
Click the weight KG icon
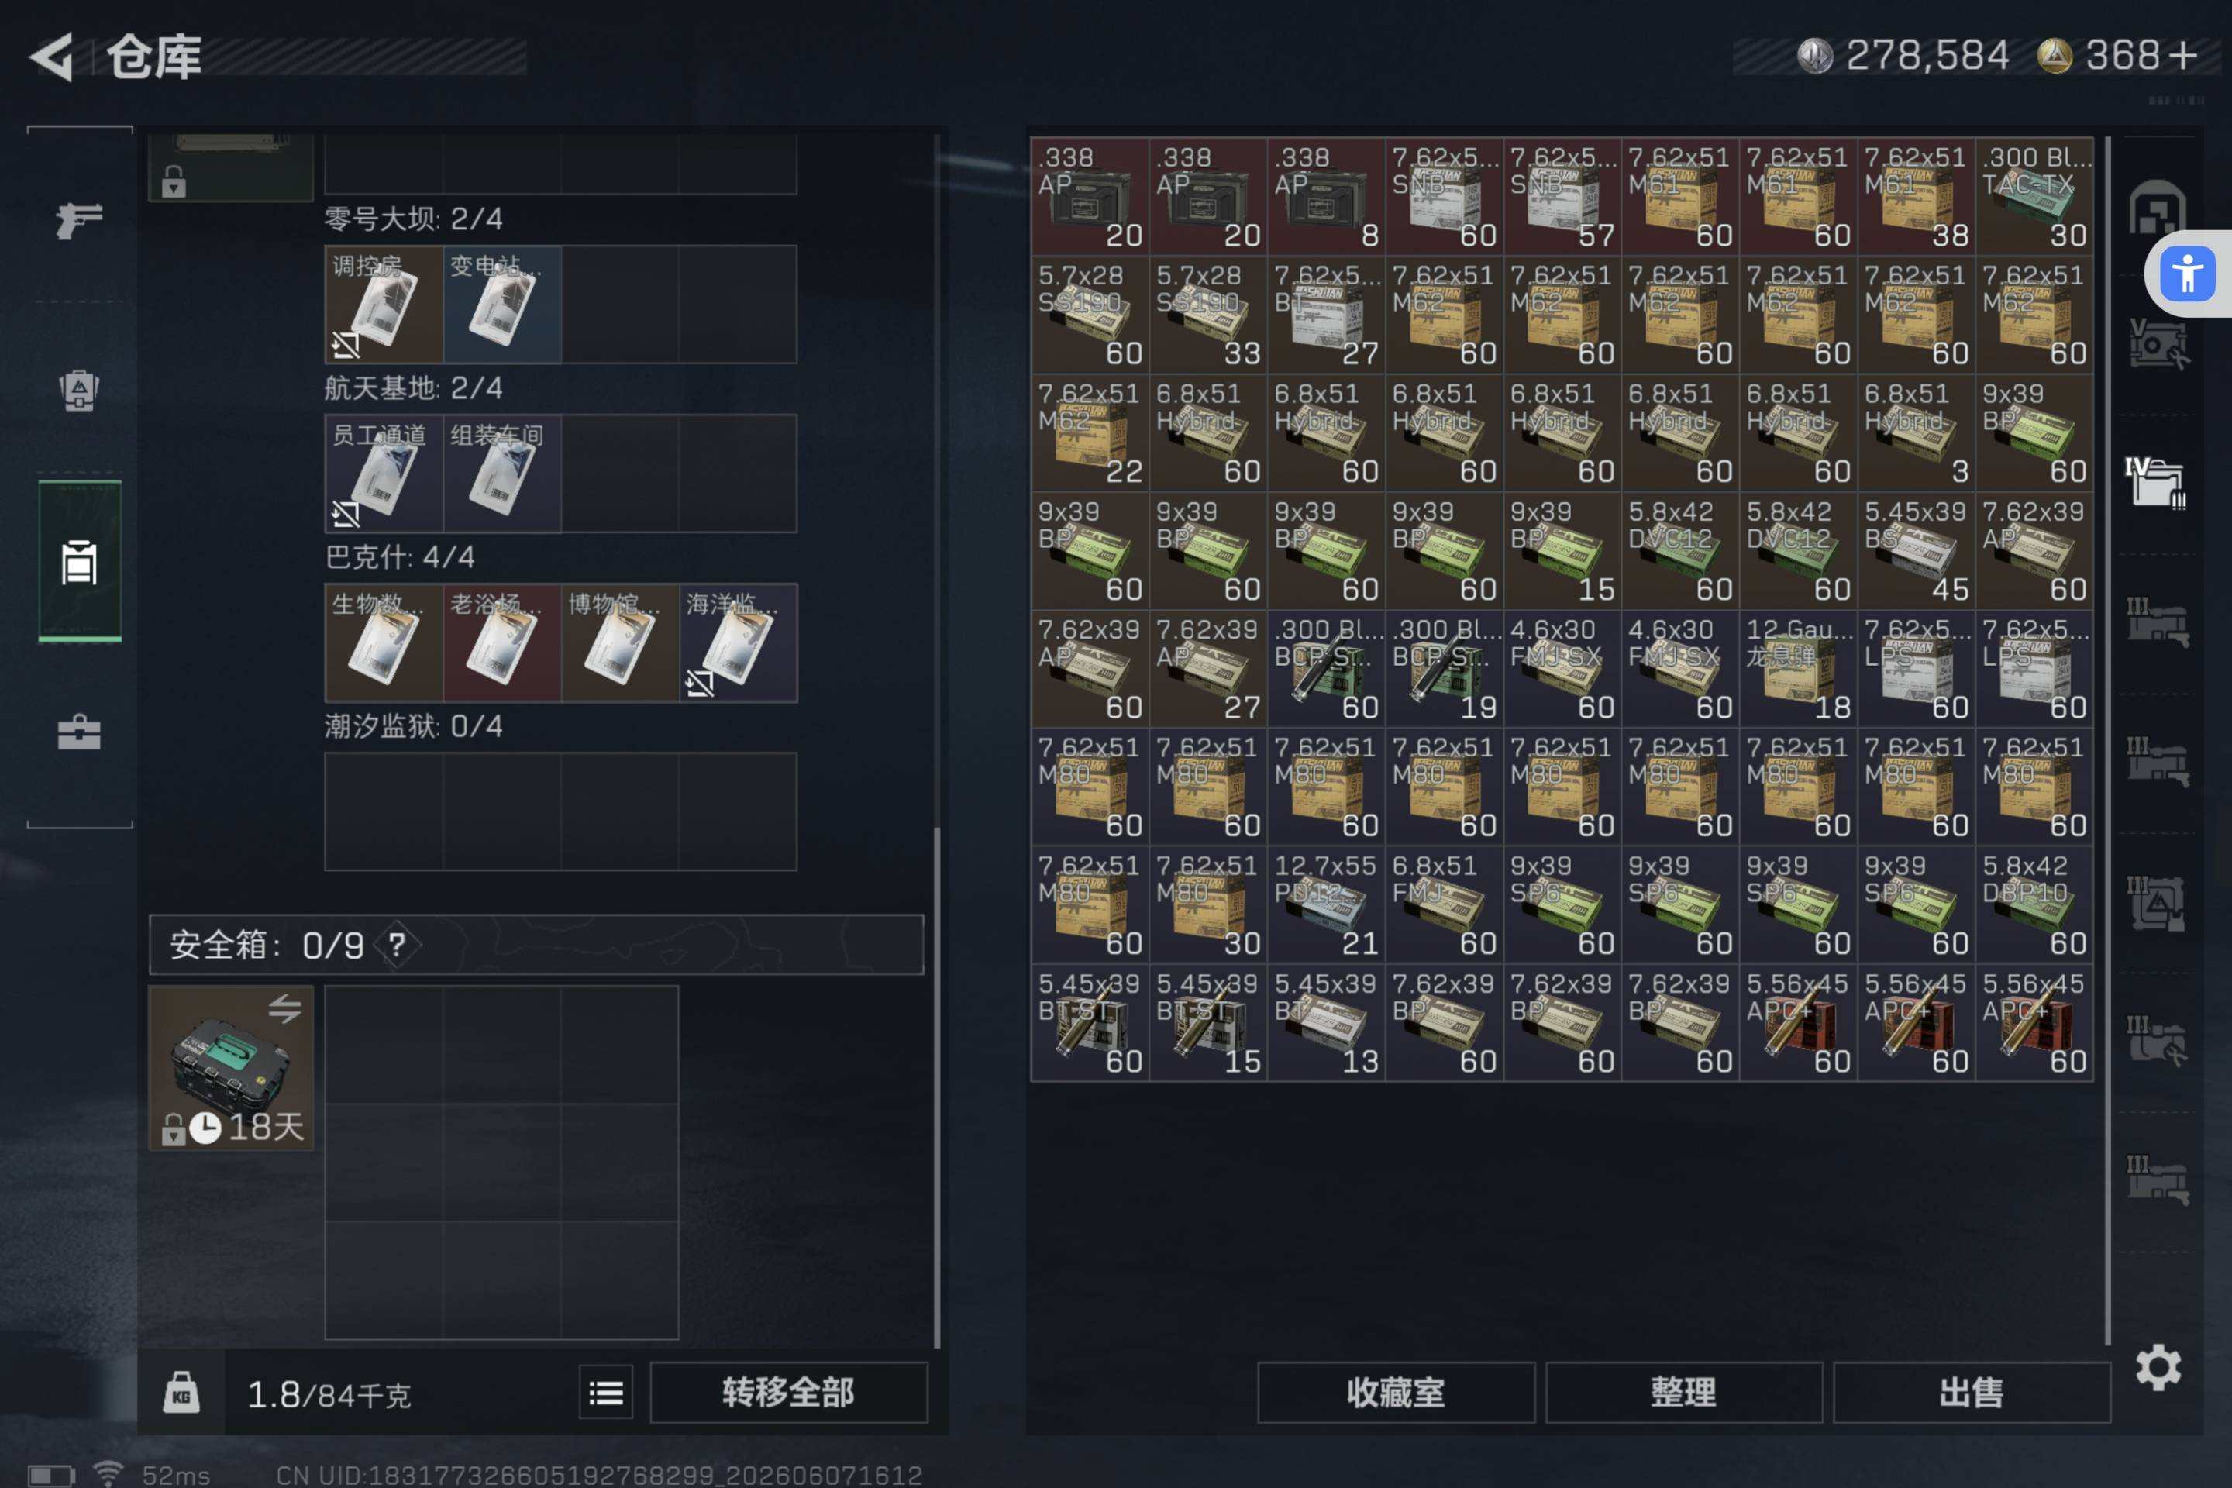click(x=181, y=1392)
